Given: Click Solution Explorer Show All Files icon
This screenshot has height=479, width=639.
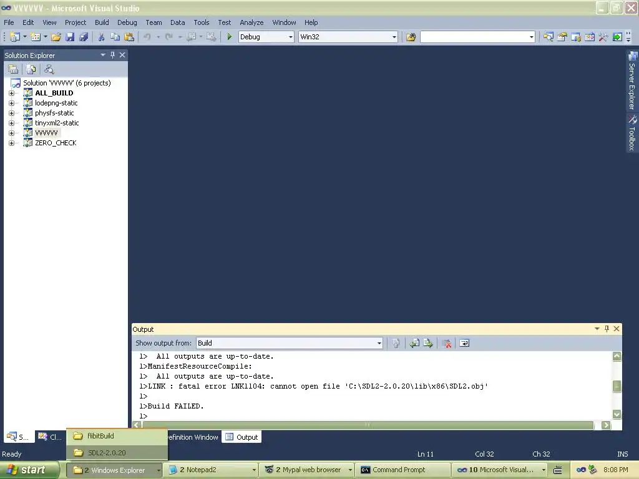Looking at the screenshot, I should [x=31, y=69].
